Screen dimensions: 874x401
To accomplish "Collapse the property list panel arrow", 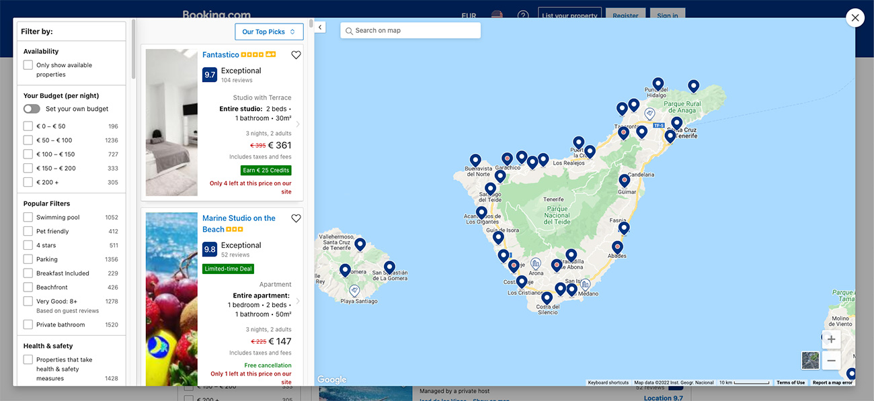I will 320,28.
